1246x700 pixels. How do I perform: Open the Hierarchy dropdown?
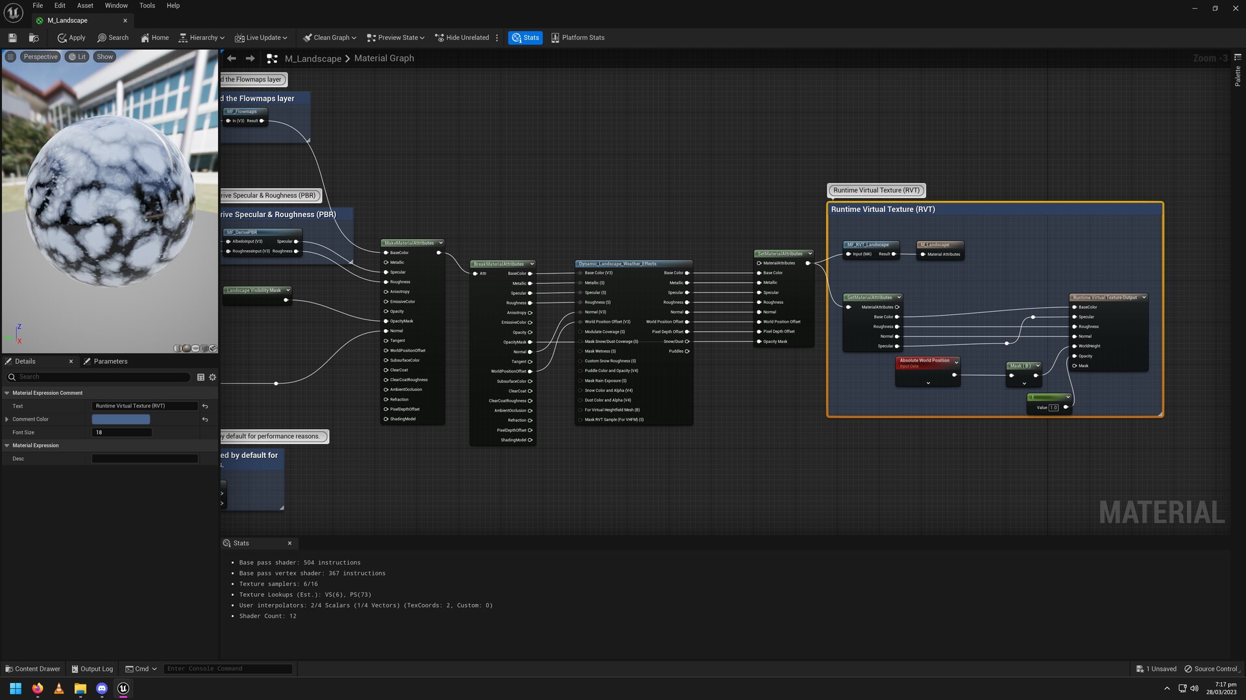point(201,38)
